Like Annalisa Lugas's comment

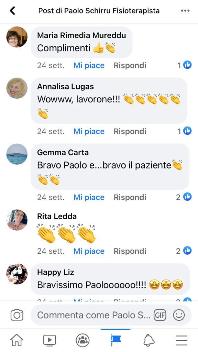click(89, 131)
